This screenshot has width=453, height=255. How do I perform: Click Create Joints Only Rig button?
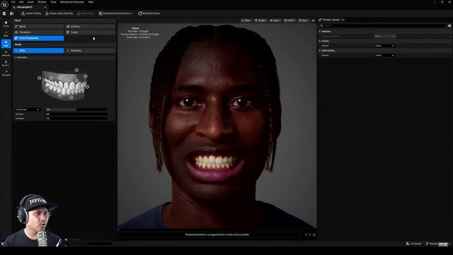59,13
